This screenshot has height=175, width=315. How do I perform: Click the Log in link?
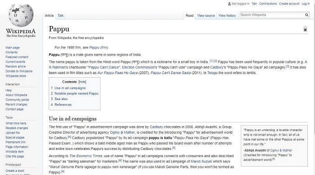[x=306, y=4]
